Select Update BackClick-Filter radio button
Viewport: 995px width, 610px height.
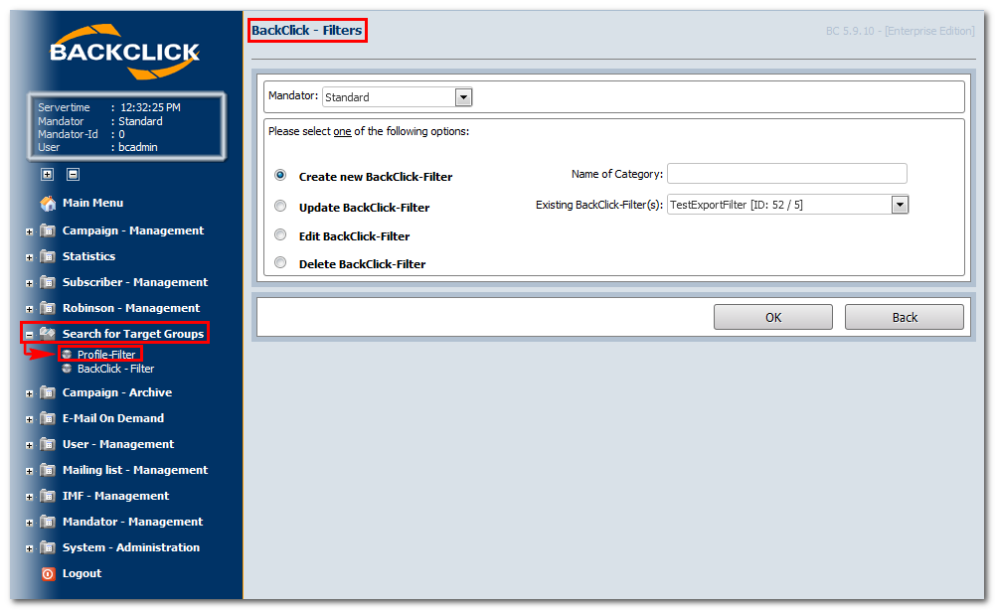tap(280, 206)
